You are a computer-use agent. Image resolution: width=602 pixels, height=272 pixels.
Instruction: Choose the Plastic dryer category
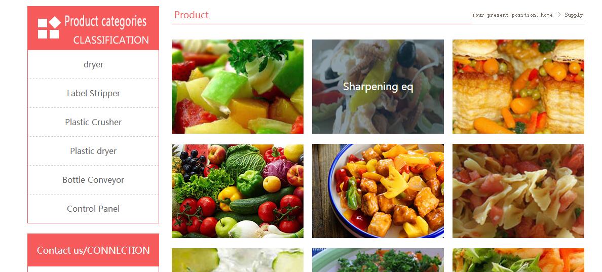[x=93, y=151]
